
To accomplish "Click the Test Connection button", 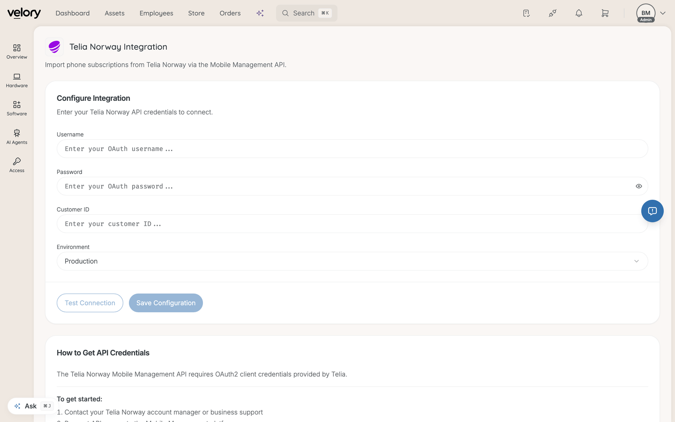I will point(90,303).
